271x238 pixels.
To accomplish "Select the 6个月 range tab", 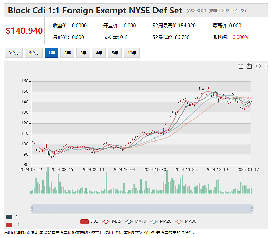I will [34, 53].
